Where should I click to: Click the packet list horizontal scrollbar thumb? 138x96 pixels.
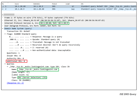[x=9, y=14]
